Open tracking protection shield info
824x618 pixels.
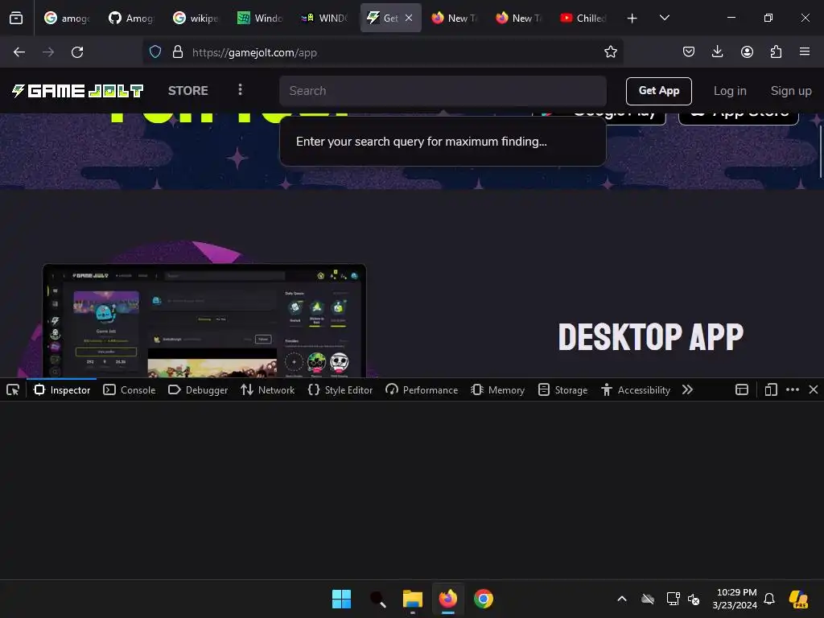(155, 52)
